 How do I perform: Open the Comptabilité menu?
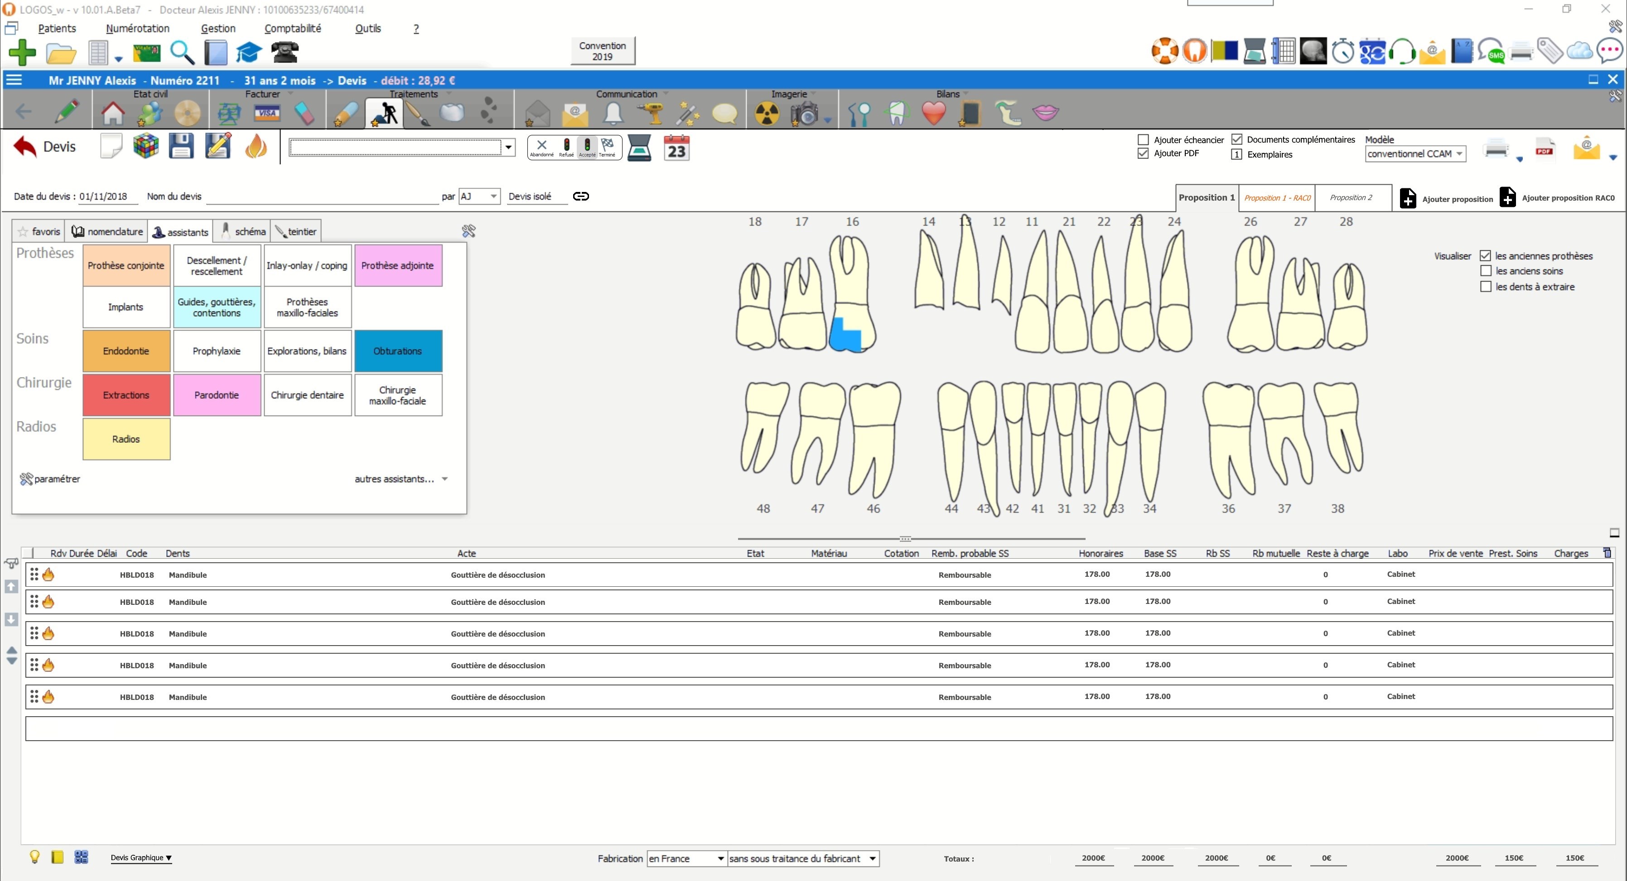(x=292, y=29)
